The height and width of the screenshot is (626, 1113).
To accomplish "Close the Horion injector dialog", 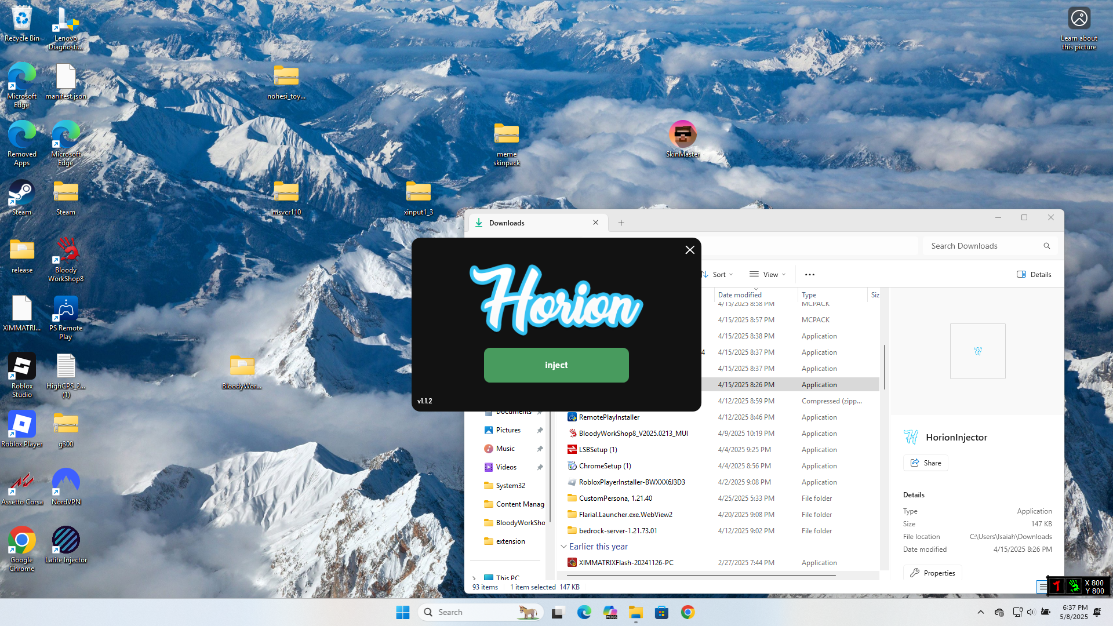I will click(689, 250).
